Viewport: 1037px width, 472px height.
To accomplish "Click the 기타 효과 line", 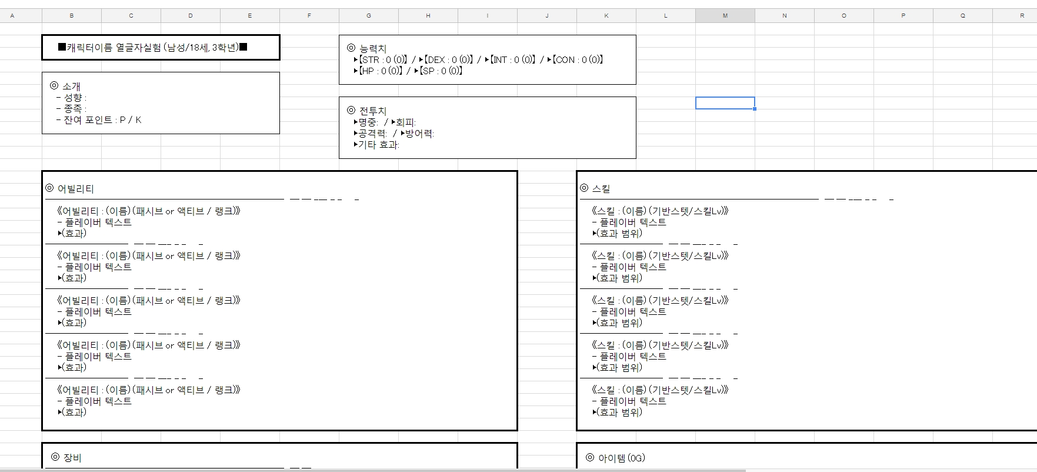I will 377,145.
